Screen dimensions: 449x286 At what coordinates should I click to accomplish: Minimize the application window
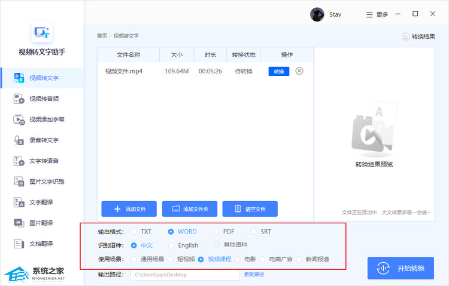(398, 14)
